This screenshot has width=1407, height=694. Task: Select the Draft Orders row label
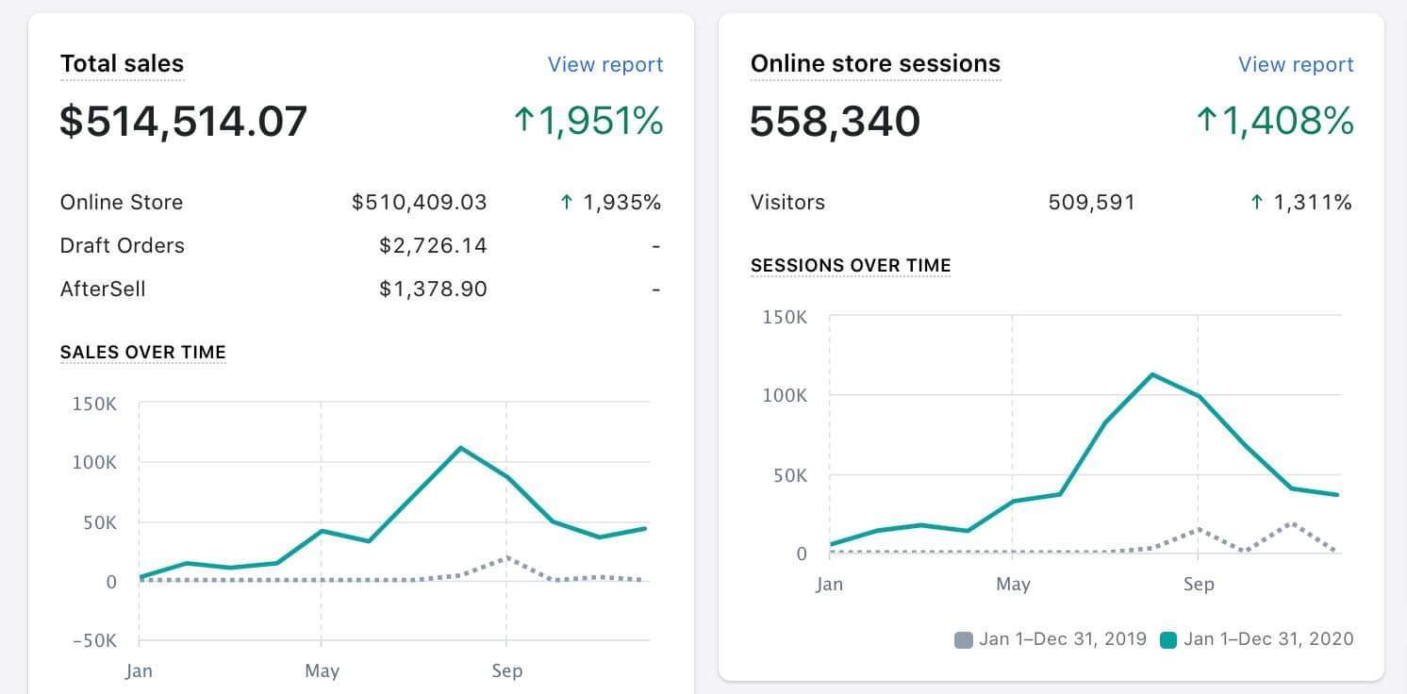123,245
